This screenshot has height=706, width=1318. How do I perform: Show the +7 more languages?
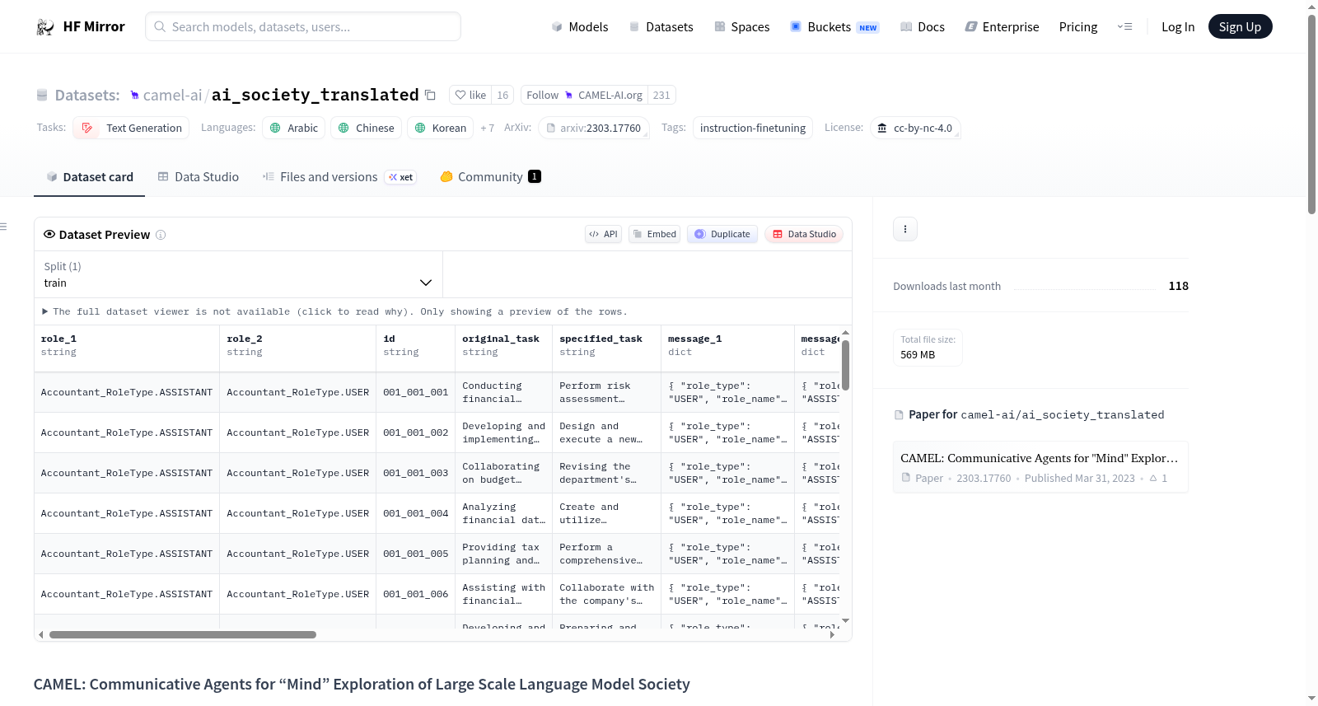click(x=487, y=128)
